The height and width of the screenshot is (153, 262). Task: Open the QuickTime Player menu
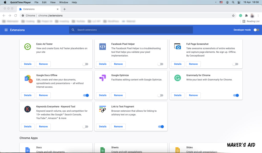point(20,2)
